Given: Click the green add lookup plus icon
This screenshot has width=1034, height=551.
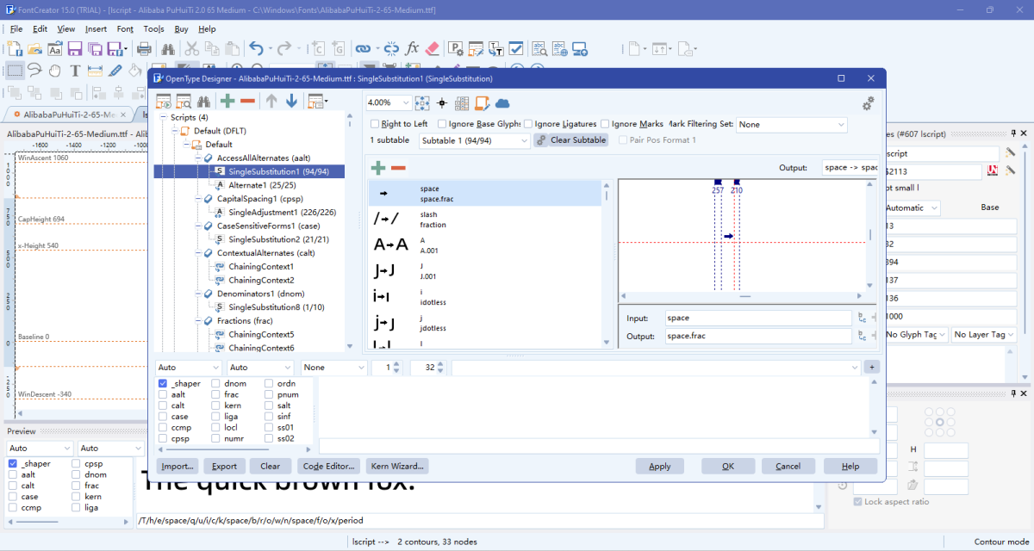Looking at the screenshot, I should point(227,102).
